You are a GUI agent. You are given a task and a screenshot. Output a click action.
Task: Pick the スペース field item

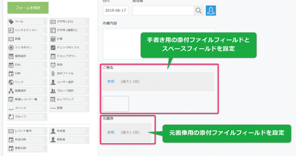point(27,108)
